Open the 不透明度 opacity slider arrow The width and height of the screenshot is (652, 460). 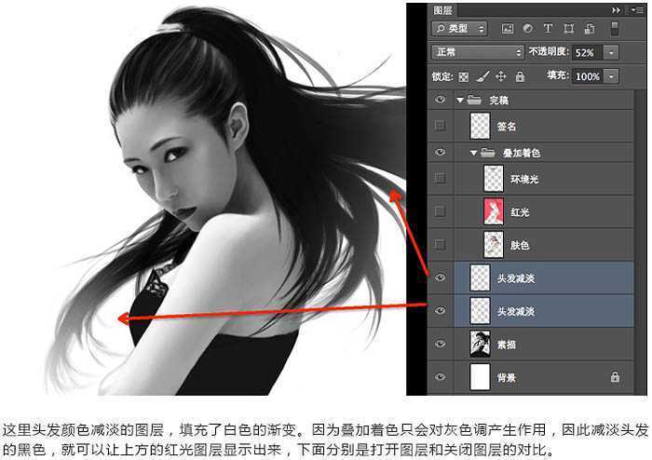pyautogui.click(x=611, y=53)
